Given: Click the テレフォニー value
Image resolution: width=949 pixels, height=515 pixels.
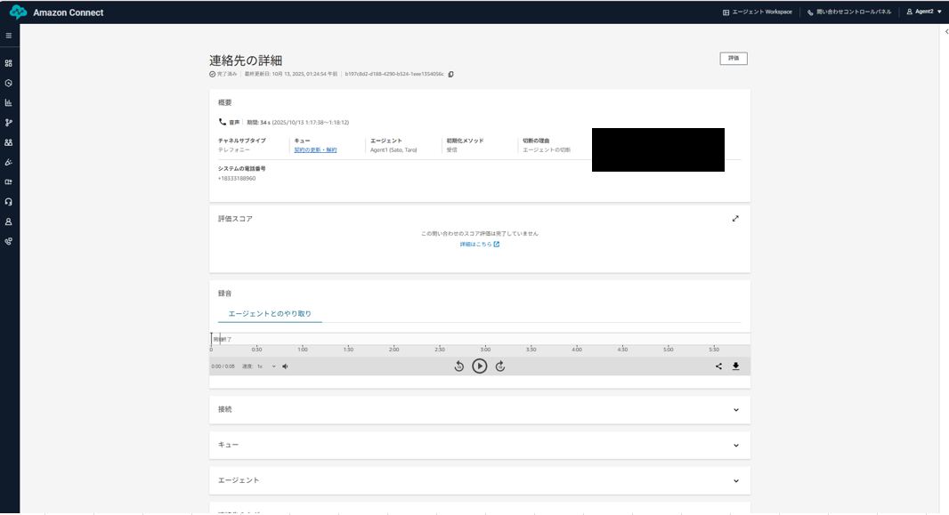Looking at the screenshot, I should 233,150.
